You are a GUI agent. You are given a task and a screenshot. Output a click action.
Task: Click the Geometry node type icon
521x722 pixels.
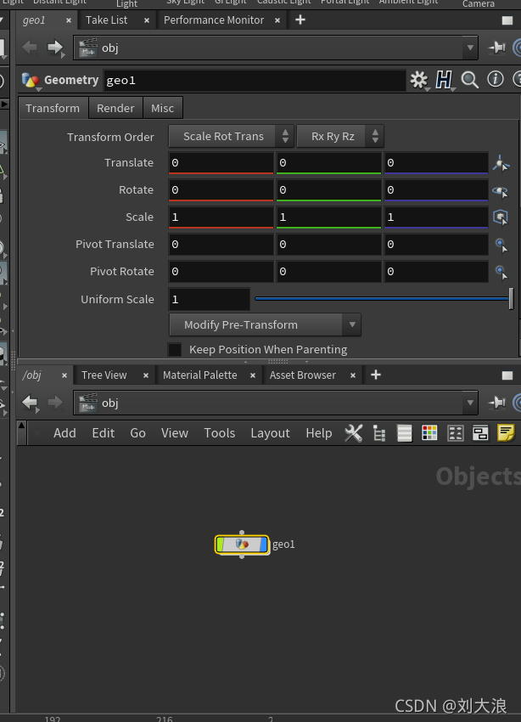tap(31, 80)
